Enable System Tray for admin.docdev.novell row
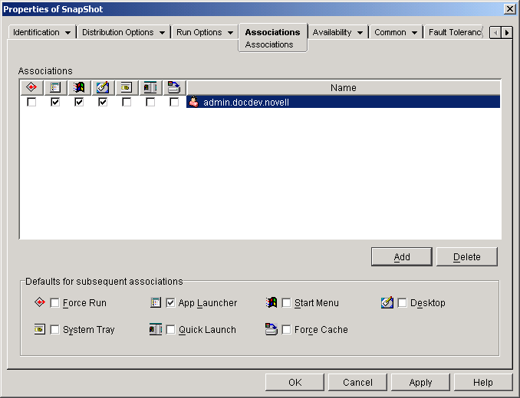Image resolution: width=520 pixels, height=398 pixels. 127,103
